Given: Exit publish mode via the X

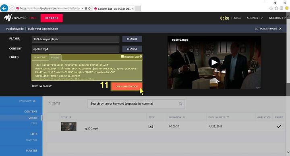Looking at the screenshot, I should tap(280, 29).
